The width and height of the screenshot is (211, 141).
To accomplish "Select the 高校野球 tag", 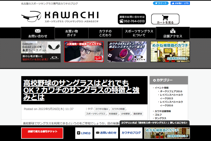I will tap(138, 114).
